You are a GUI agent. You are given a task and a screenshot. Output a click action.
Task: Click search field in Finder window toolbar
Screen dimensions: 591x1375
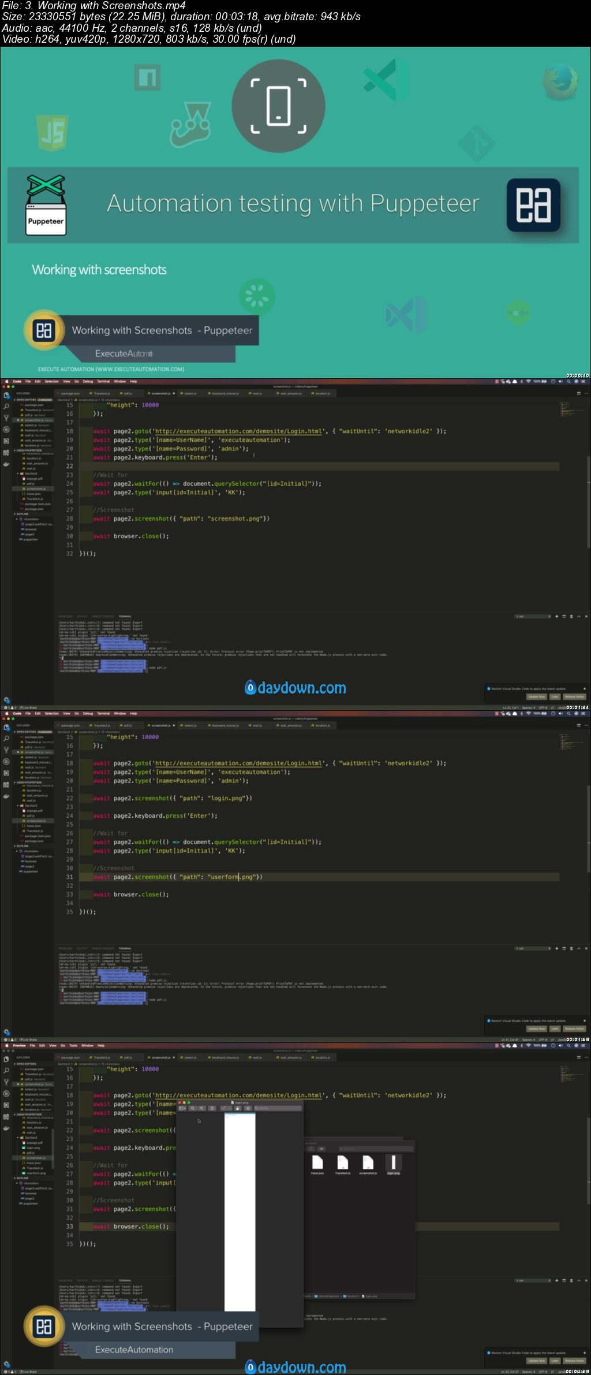pos(376,1149)
